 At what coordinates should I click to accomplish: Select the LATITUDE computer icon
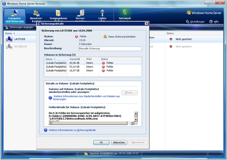pos(9,39)
